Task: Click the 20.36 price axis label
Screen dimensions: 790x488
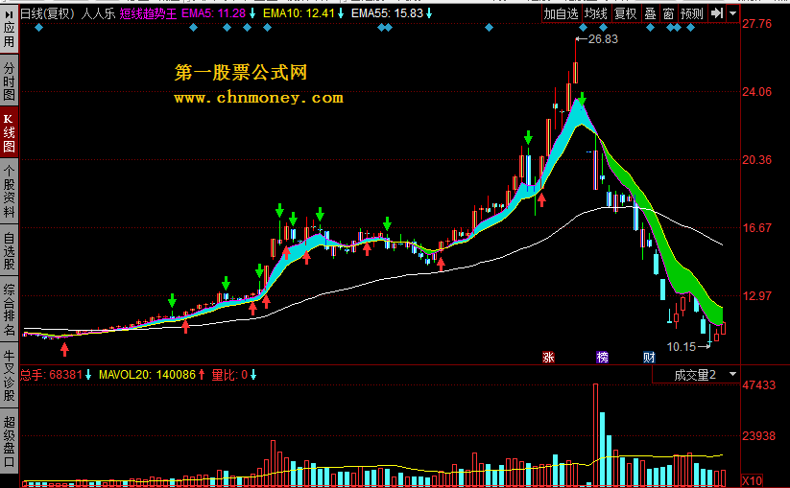Action: coord(756,159)
